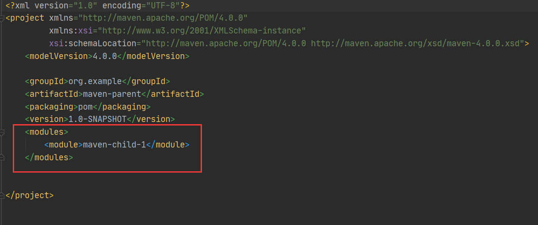The height and width of the screenshot is (225, 538).
Task: Click the closing project tag
Action: [x=30, y=195]
